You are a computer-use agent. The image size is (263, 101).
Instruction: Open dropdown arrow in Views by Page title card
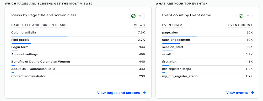tap(140, 16)
